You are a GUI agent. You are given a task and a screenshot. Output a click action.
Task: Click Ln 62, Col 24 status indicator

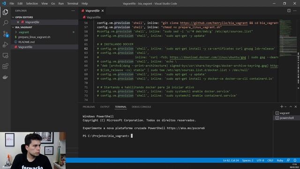click(x=231, y=161)
